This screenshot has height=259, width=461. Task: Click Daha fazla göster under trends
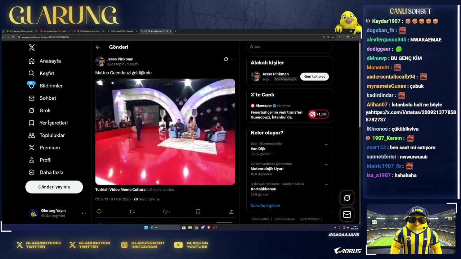pyautogui.click(x=265, y=206)
